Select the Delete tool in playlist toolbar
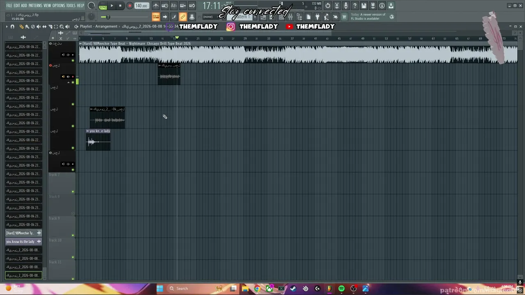The height and width of the screenshot is (295, 525). (x=33, y=27)
